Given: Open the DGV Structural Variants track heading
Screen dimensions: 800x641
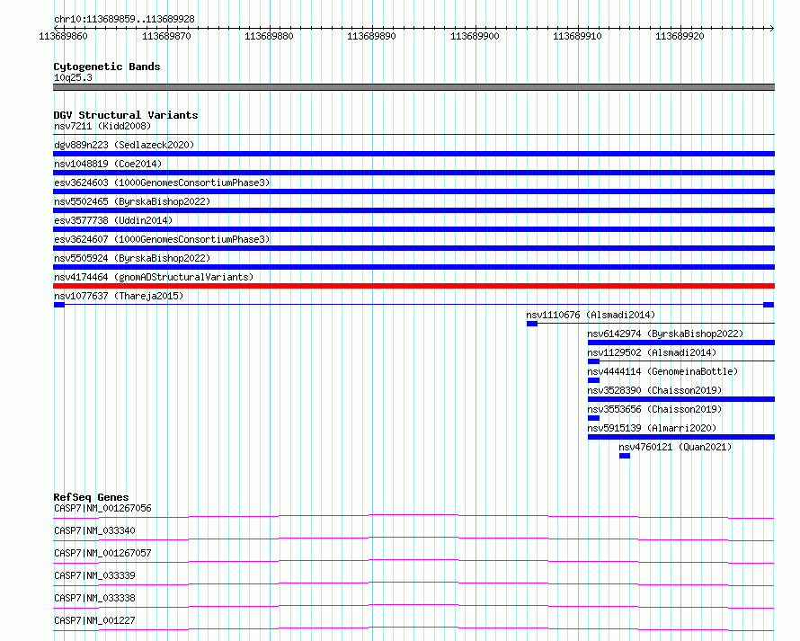Looking at the screenshot, I should pyautogui.click(x=126, y=115).
